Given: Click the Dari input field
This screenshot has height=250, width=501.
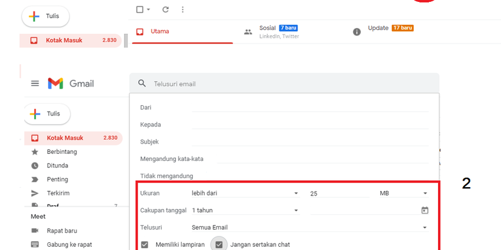Looking at the screenshot, I should pyautogui.click(x=310, y=108).
